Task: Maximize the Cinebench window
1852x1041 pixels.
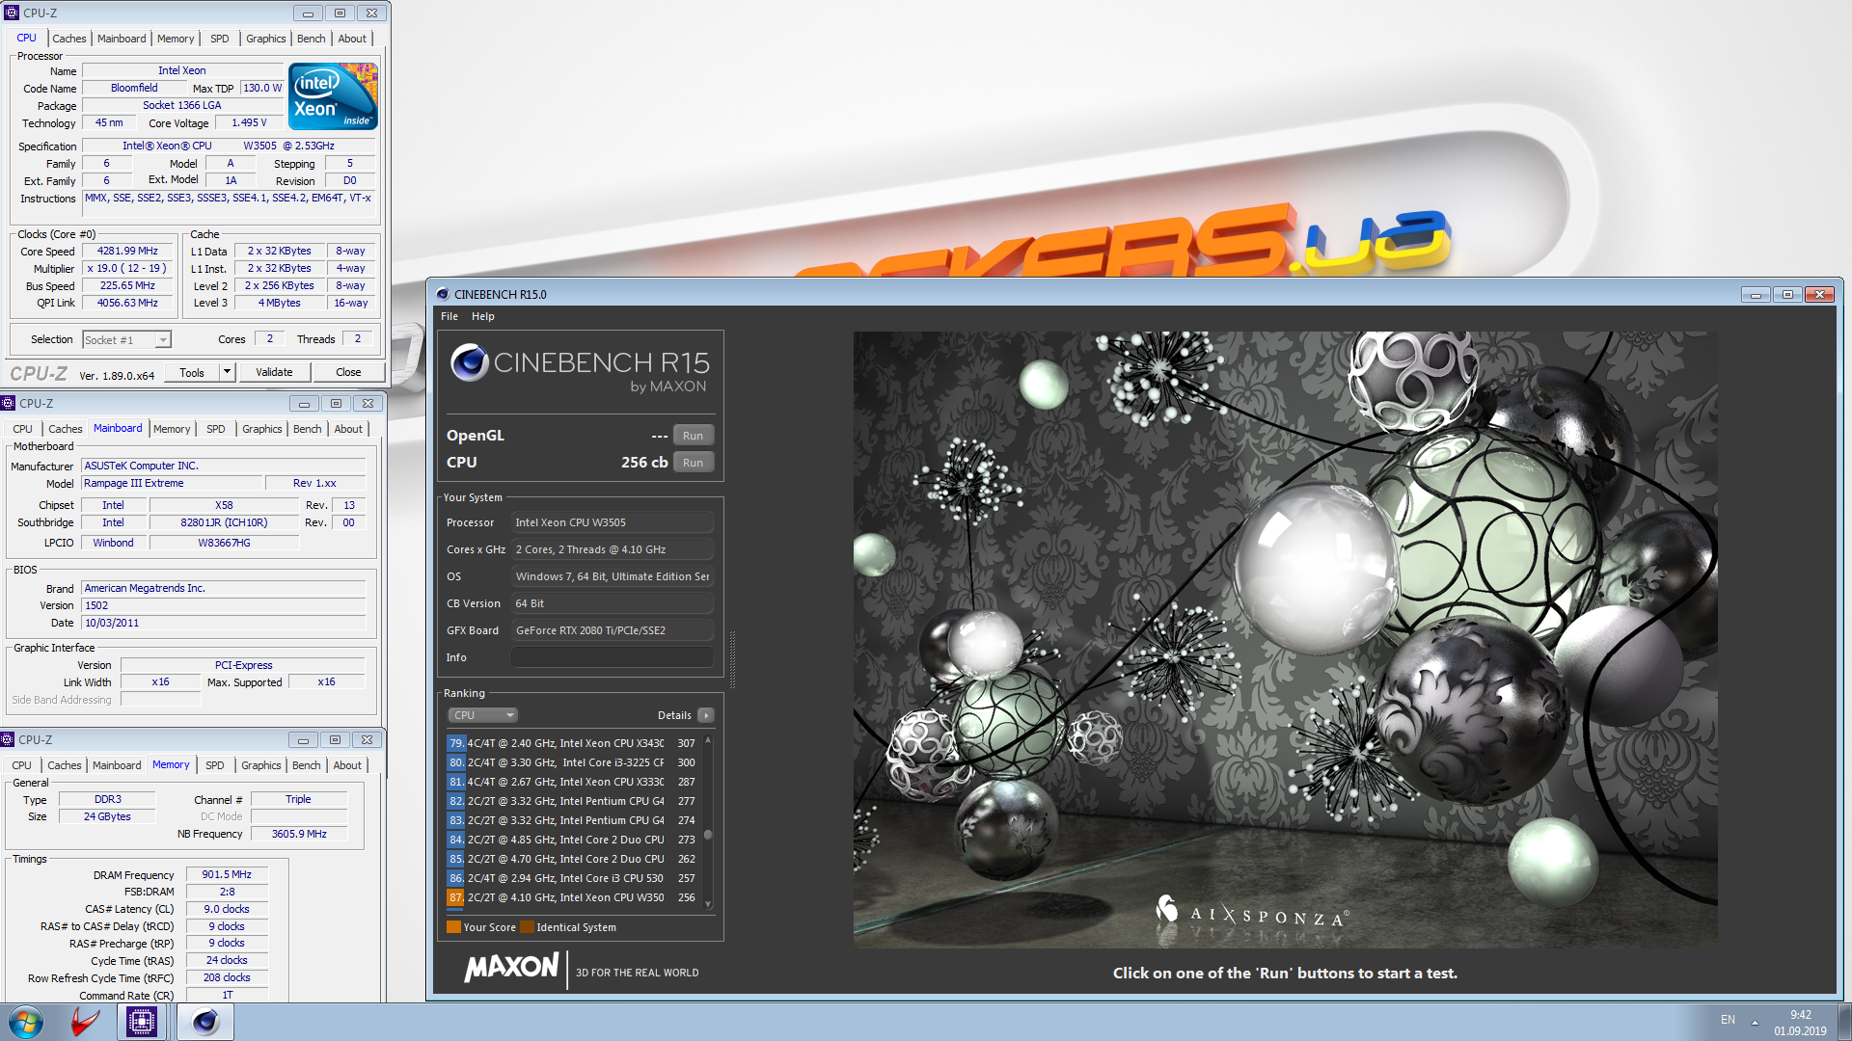Action: 1787,294
